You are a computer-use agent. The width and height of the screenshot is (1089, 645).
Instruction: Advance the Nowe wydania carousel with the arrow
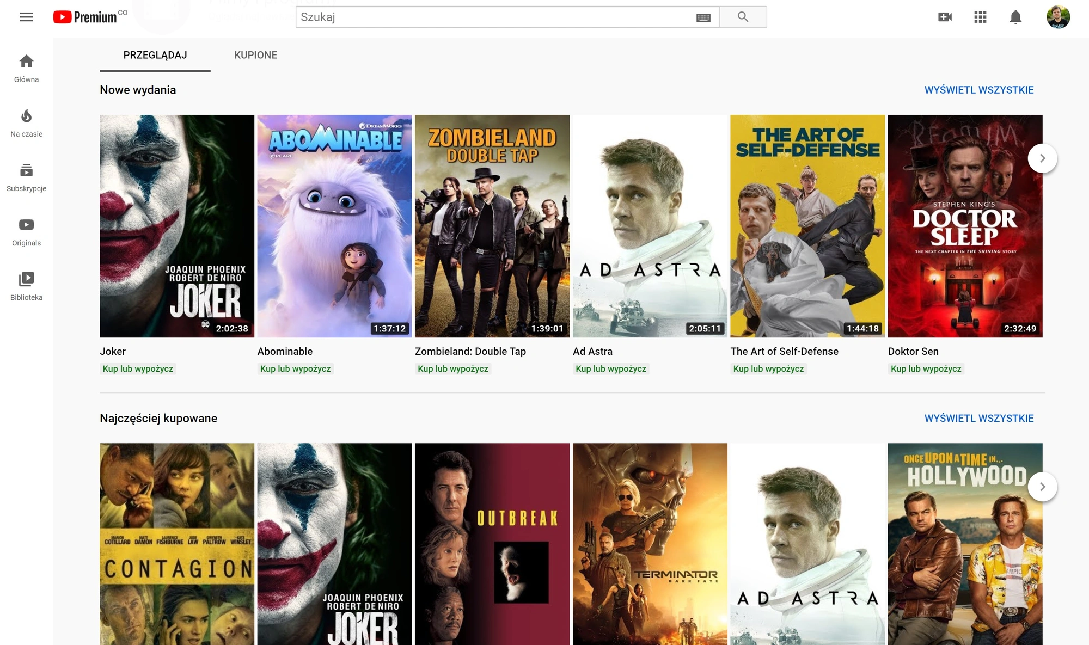(x=1042, y=158)
